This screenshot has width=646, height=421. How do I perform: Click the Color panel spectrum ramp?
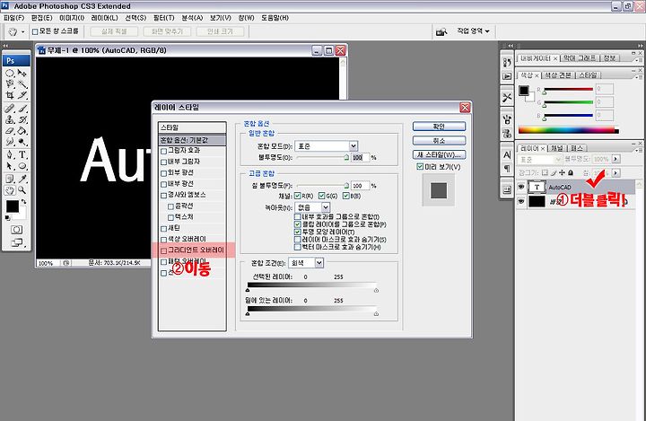569,130
